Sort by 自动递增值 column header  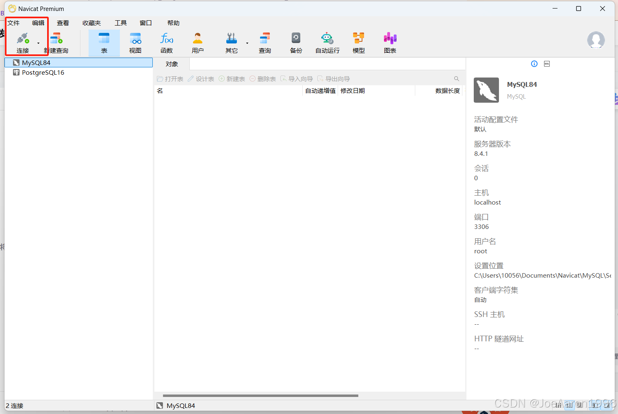pos(321,91)
